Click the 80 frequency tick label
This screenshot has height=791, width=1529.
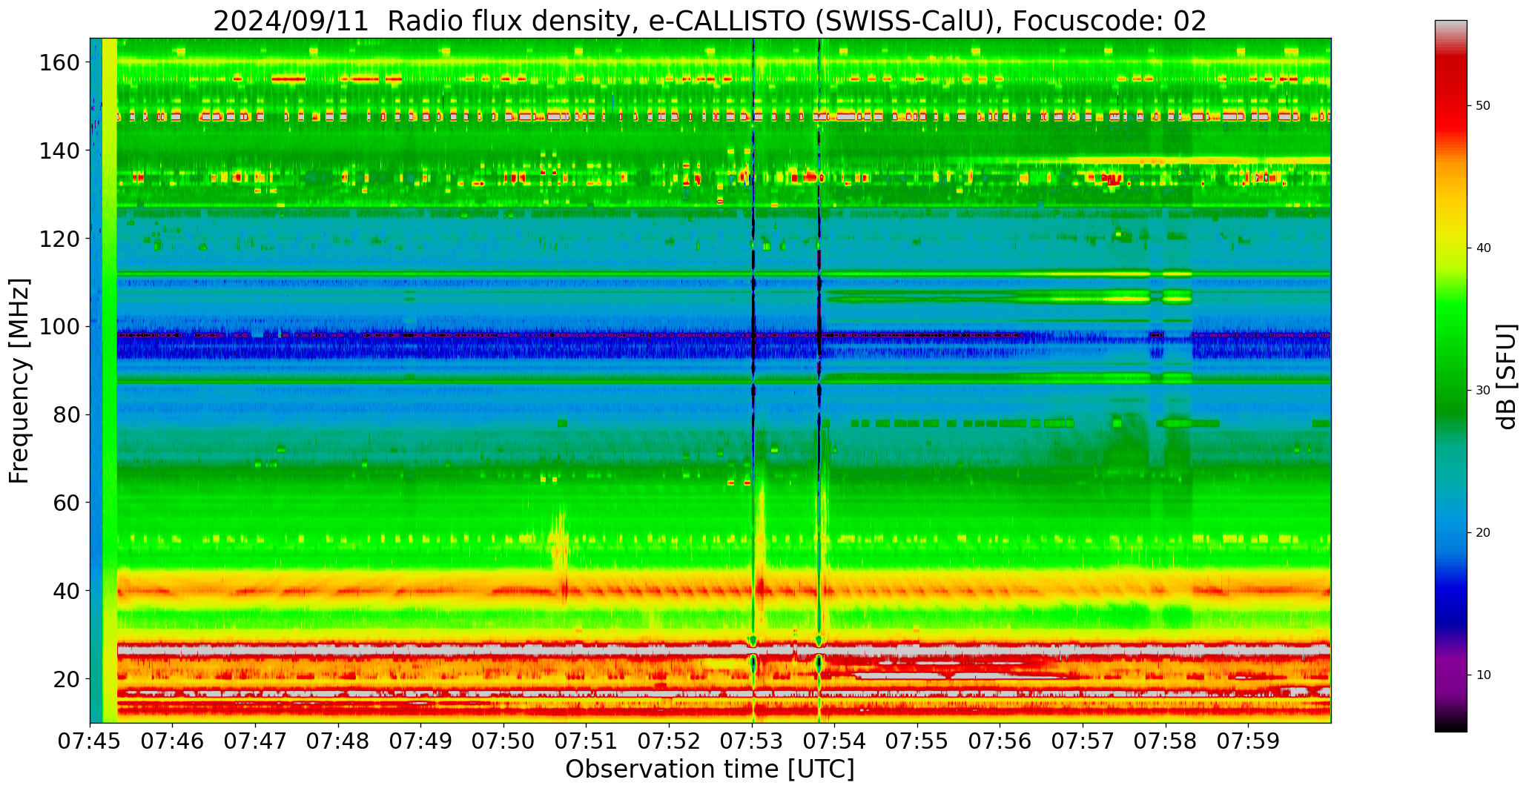[x=66, y=414]
